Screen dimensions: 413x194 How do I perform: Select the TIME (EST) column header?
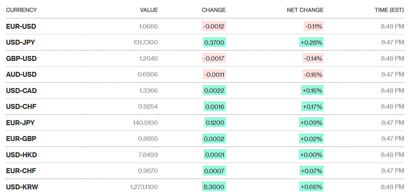[389, 10]
